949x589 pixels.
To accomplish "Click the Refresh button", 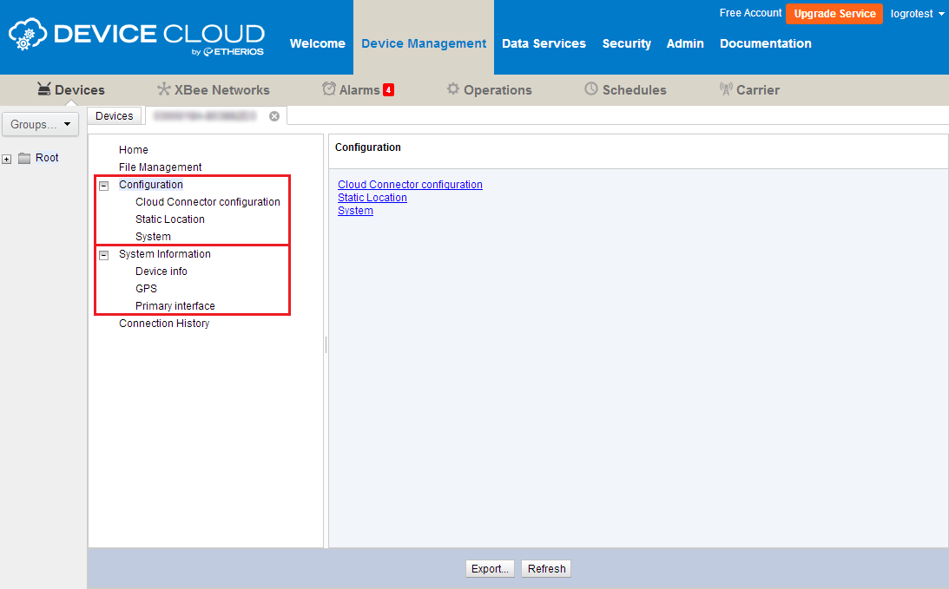I will (x=546, y=568).
